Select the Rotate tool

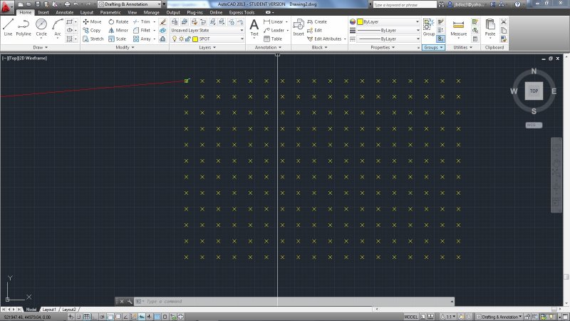pyautogui.click(x=118, y=22)
